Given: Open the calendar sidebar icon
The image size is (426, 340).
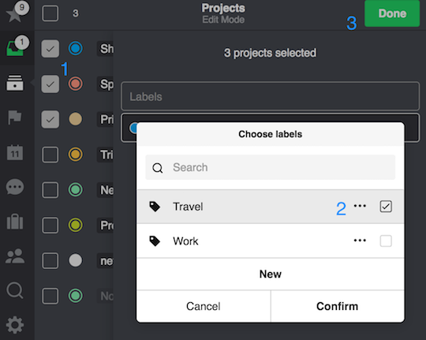Looking at the screenshot, I should click(15, 152).
